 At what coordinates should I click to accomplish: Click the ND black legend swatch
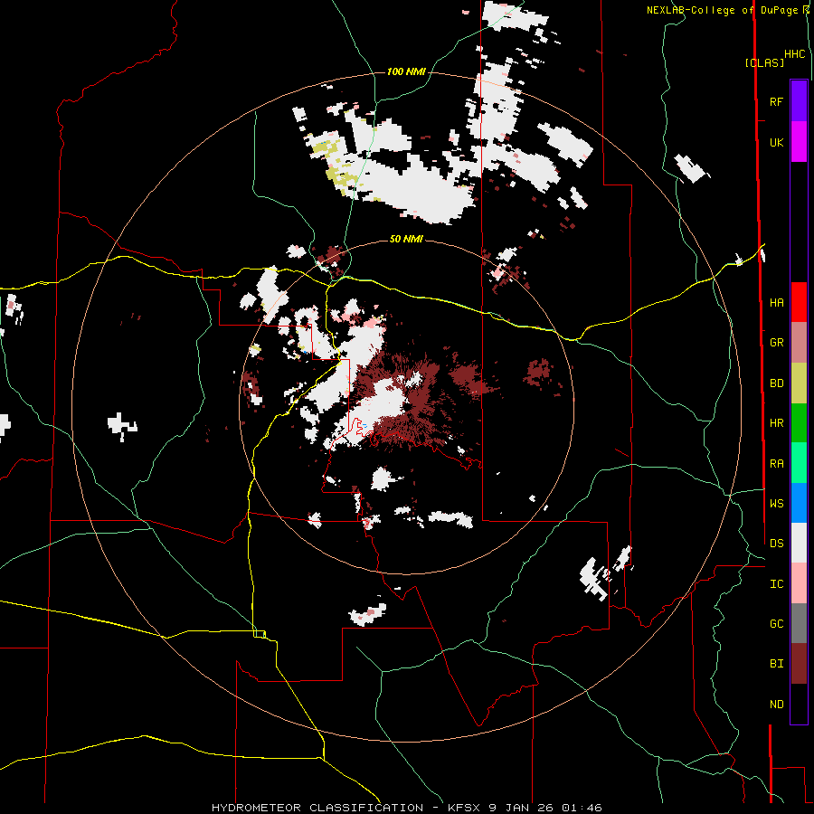799,704
